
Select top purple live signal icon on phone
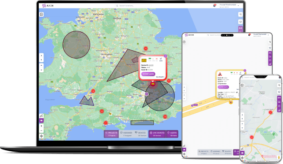(x=279, y=97)
